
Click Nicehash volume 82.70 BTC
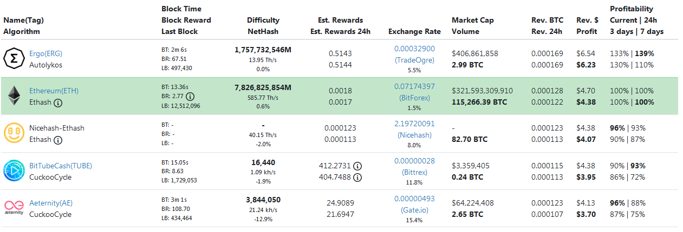point(470,139)
